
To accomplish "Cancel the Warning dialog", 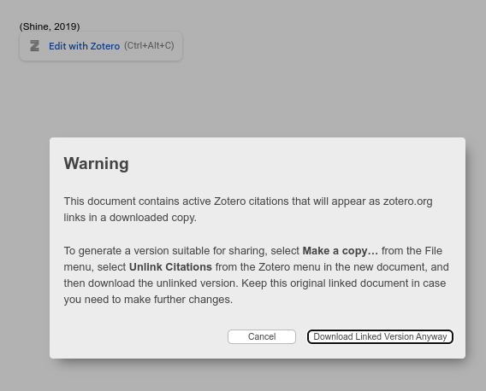I will tap(262, 336).
